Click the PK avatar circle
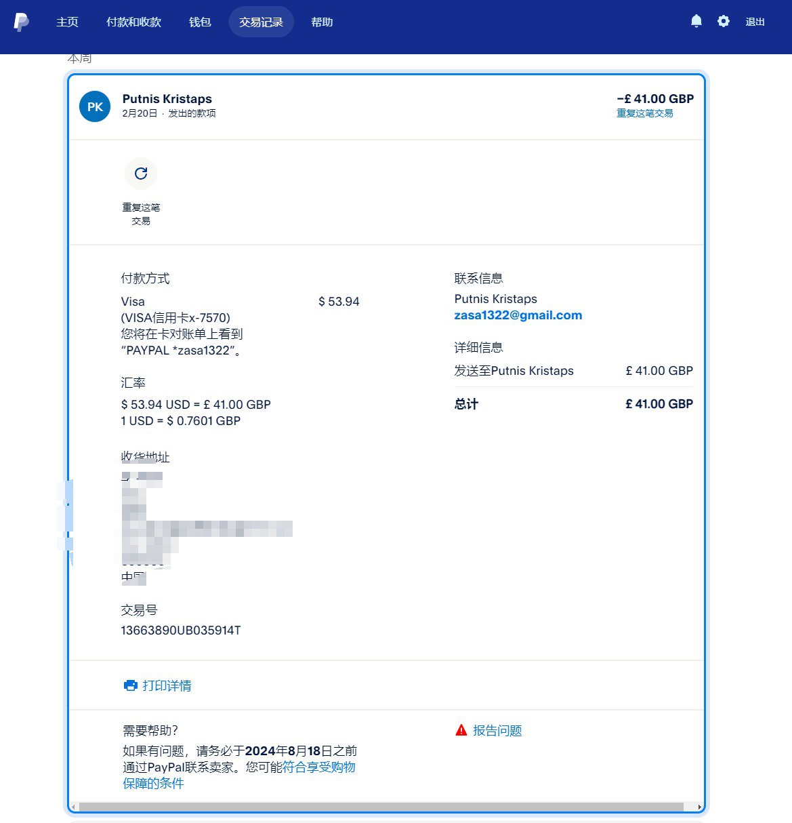 (95, 106)
